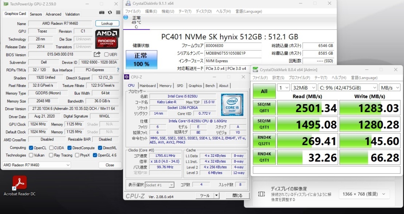
Task: Run the RND4K Q1T1 test
Action: 264,157
